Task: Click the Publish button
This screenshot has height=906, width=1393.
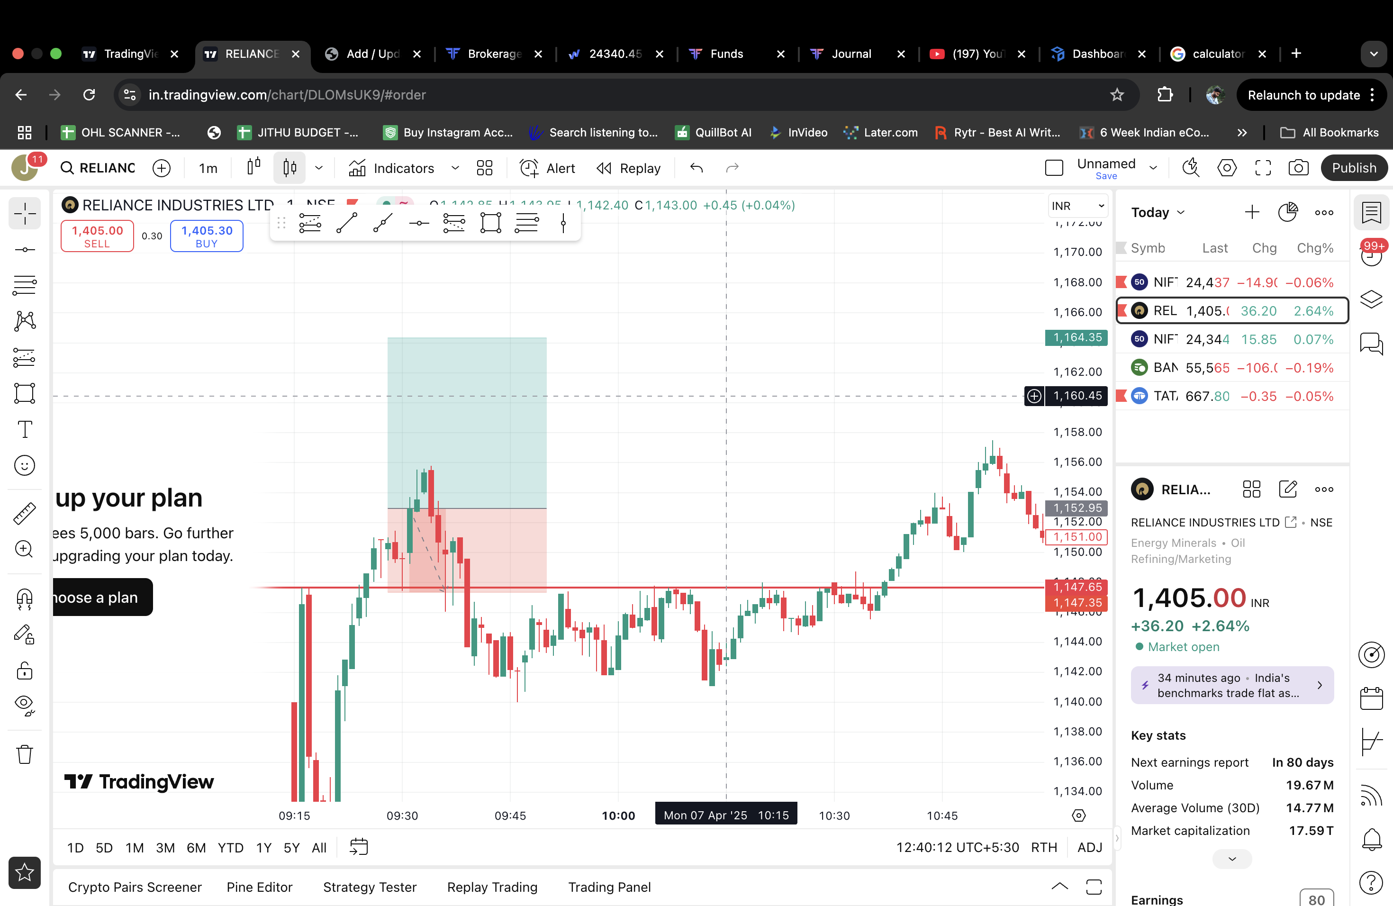Action: pyautogui.click(x=1354, y=168)
